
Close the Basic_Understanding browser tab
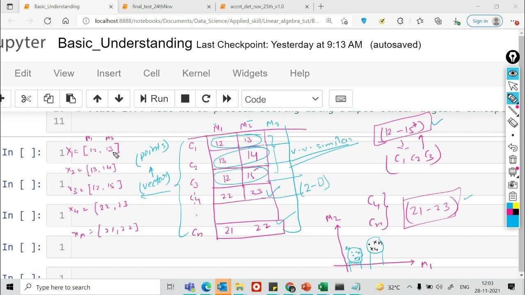tap(110, 7)
